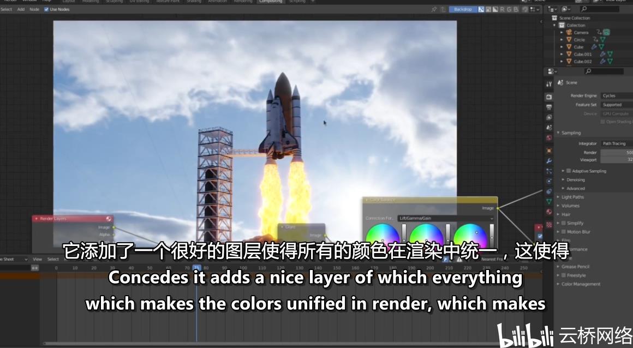Screen dimensions: 633x348
Task: Open the Add menu in node editor
Action: tap(21, 9)
